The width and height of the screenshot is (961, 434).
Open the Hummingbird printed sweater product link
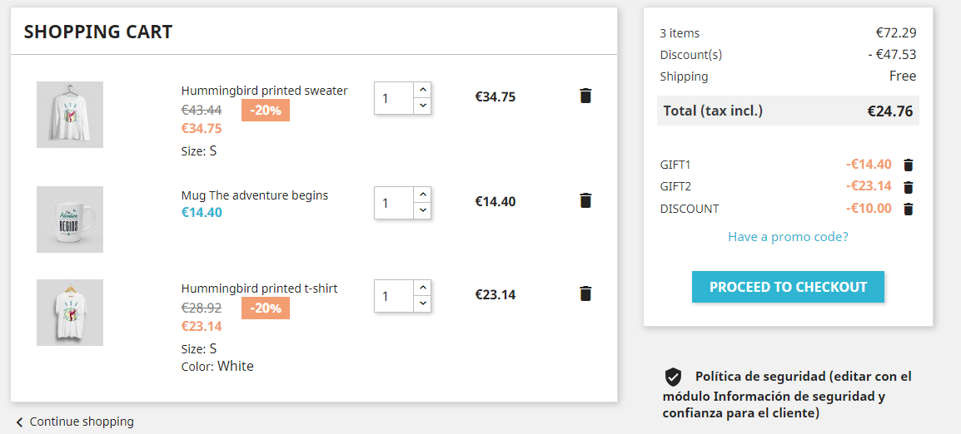[x=264, y=91]
